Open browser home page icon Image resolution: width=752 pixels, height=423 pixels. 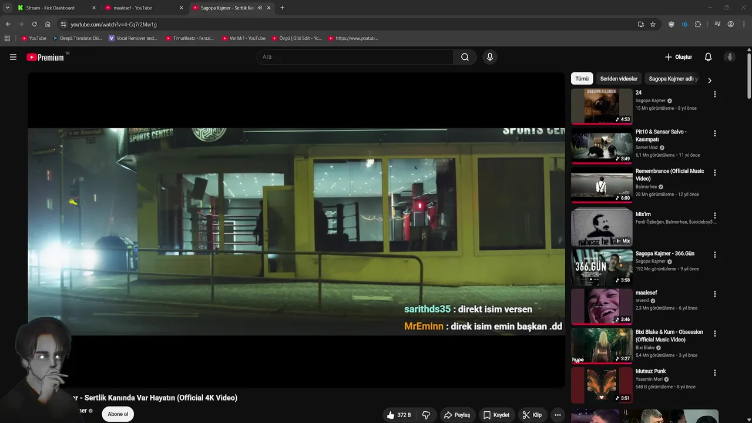pos(48,24)
